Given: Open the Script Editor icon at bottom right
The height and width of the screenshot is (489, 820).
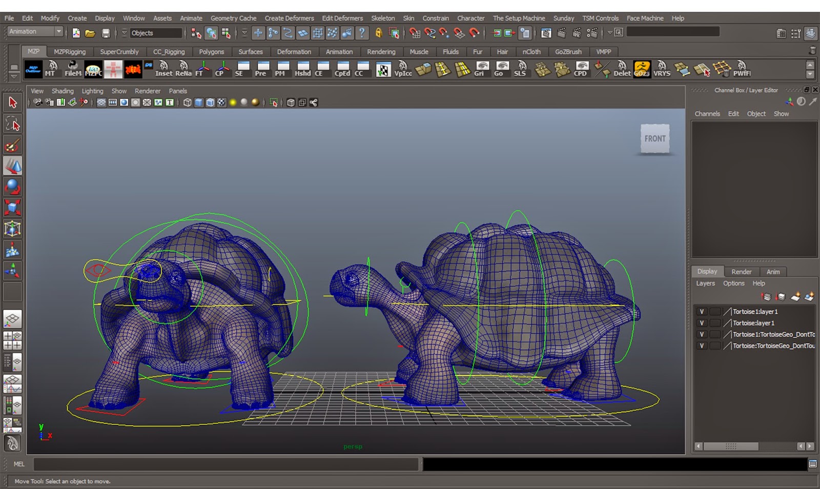Looking at the screenshot, I should tap(812, 464).
